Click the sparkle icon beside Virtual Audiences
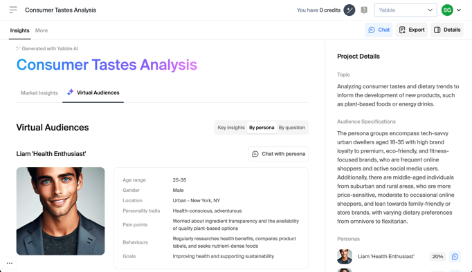Viewport: 472px width, 272px height. pyautogui.click(x=70, y=93)
